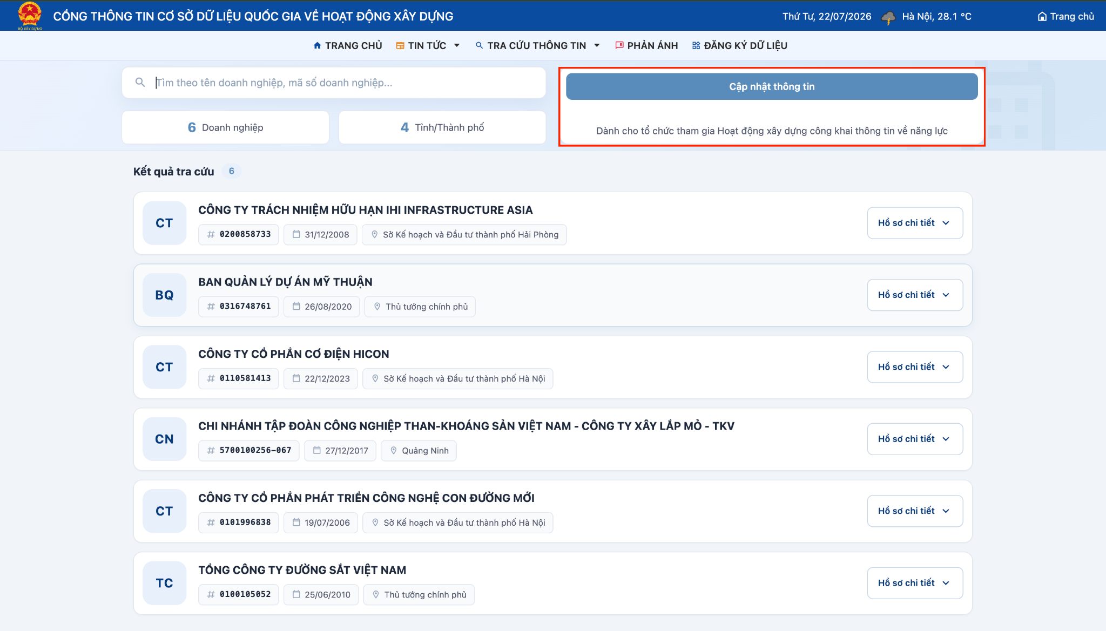1106x631 pixels.
Task: Expand Hồ sơ chi tiết for Đường Sắt Việt Nam
Action: click(915, 583)
